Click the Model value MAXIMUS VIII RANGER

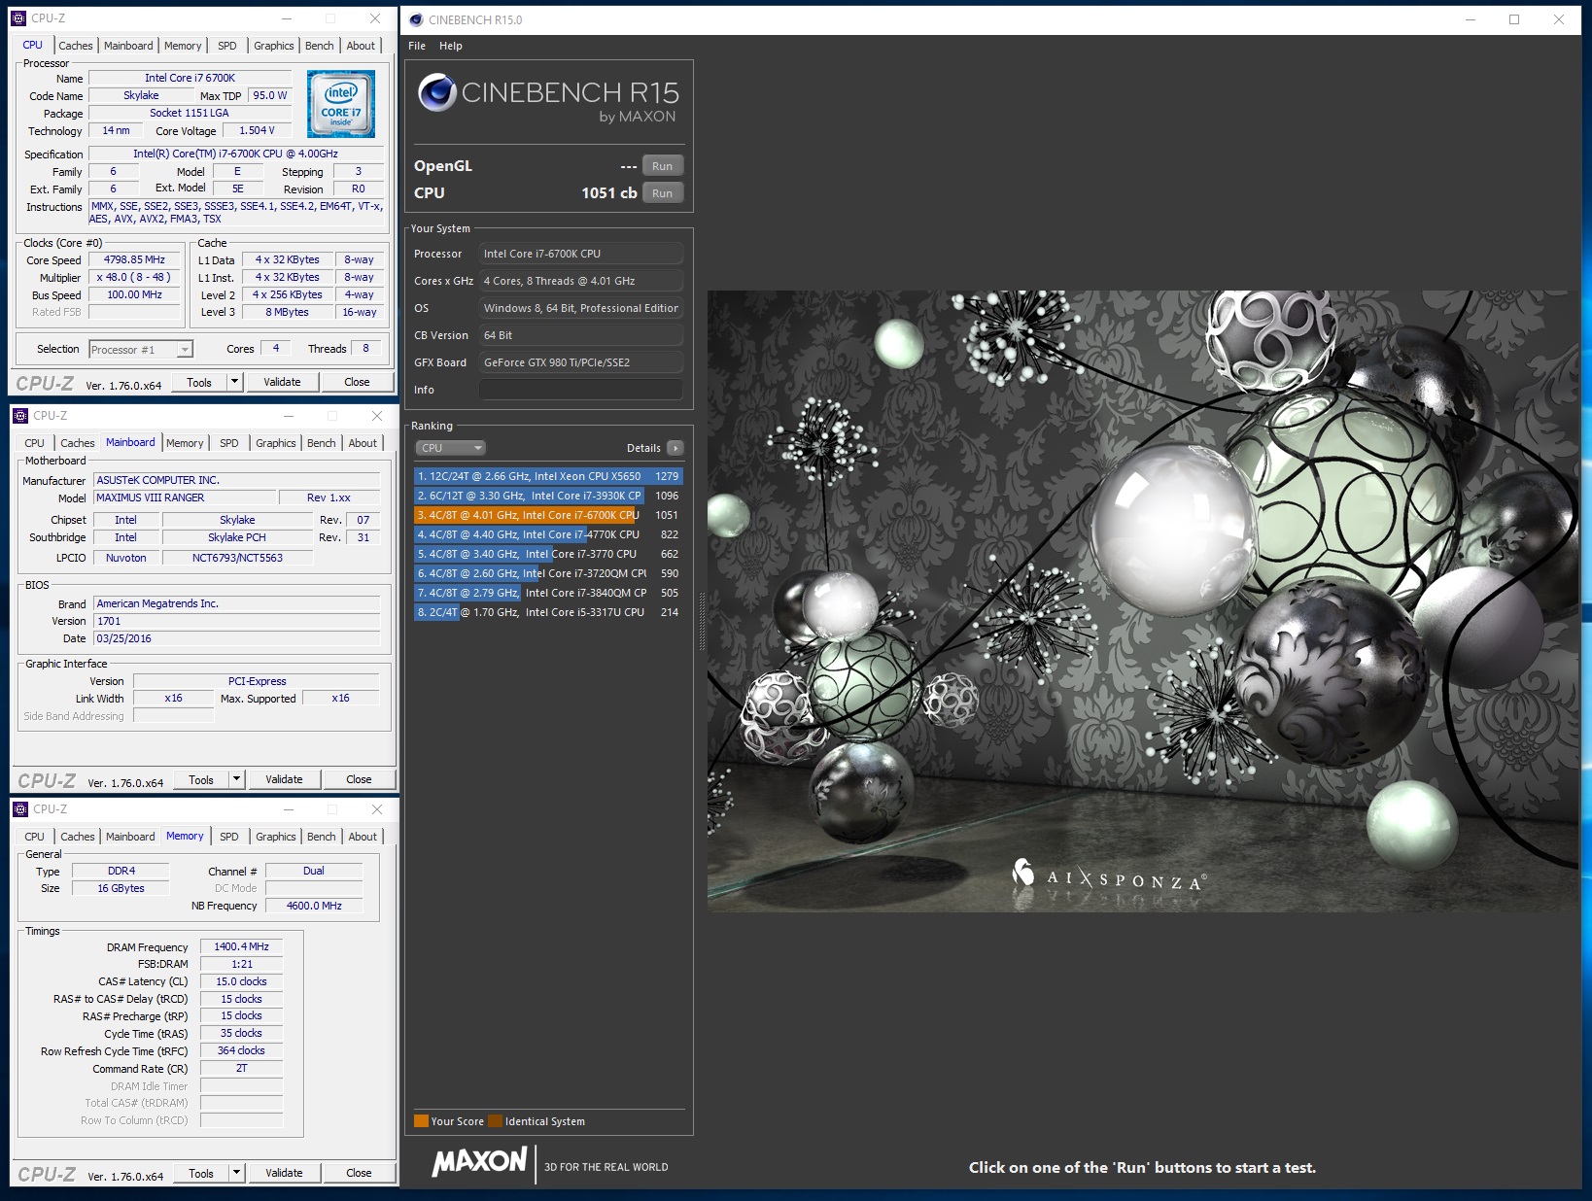tap(184, 498)
